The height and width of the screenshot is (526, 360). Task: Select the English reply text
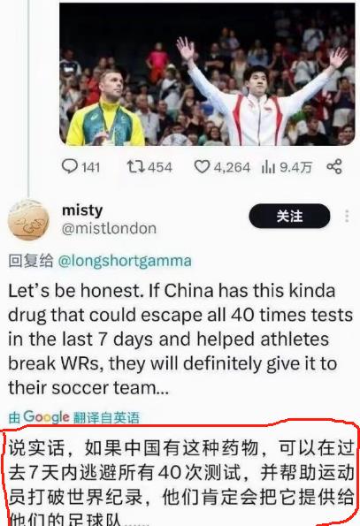[x=180, y=339]
